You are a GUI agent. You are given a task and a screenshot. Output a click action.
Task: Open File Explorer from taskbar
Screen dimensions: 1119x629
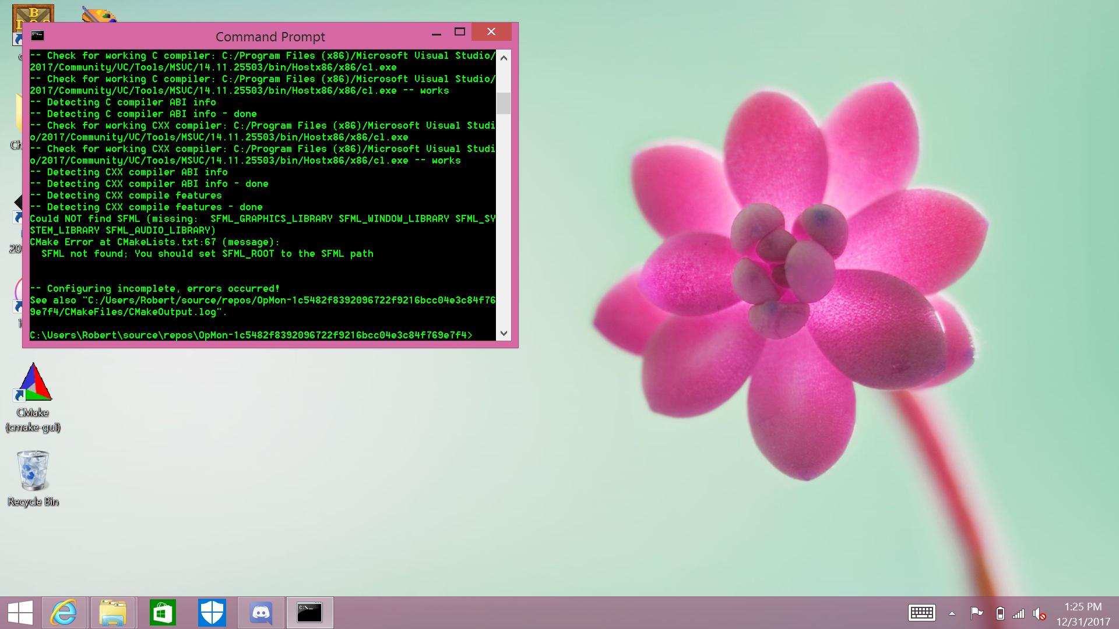[112, 613]
